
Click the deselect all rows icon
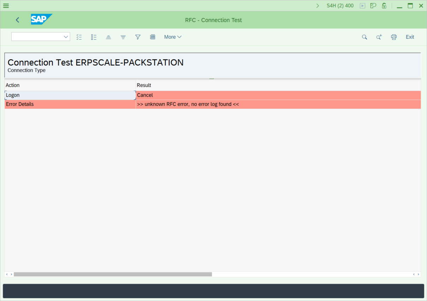click(x=94, y=37)
